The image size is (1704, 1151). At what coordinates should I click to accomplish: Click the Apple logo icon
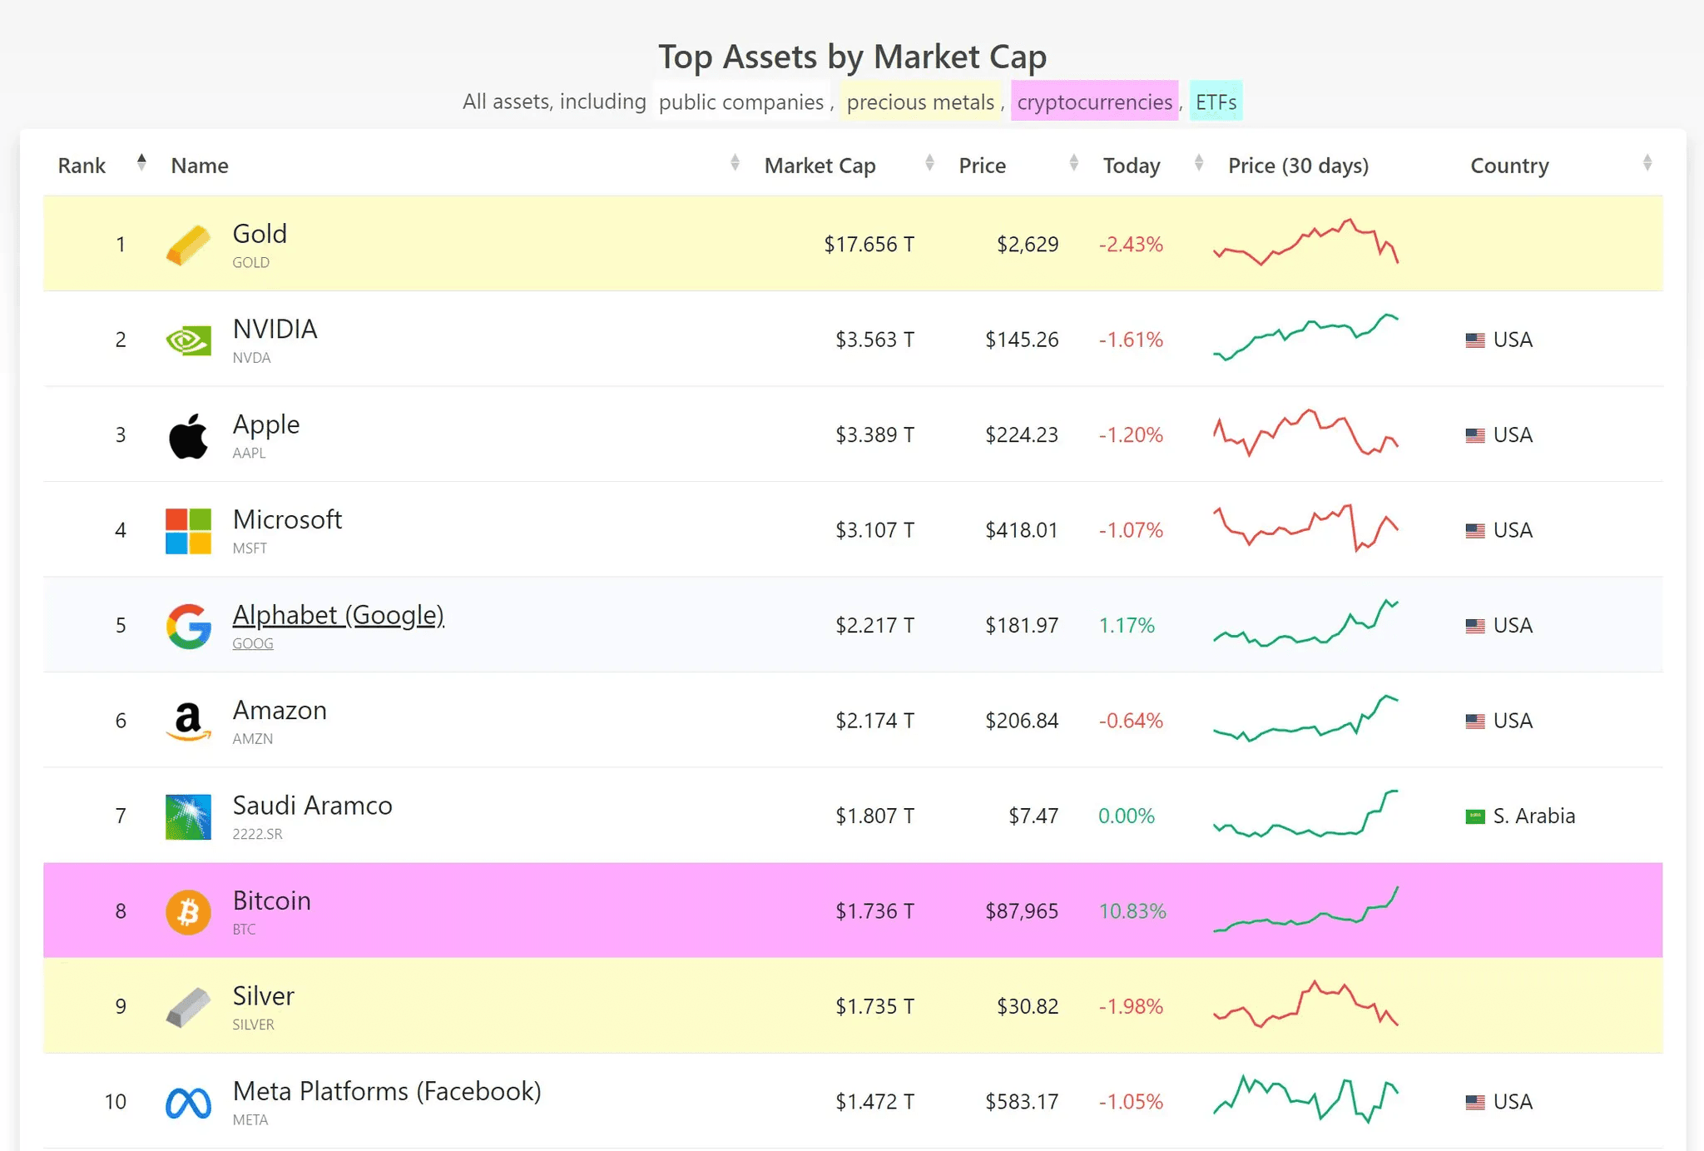[x=188, y=435]
